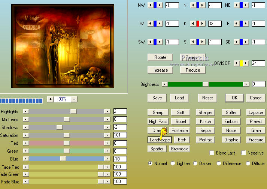The height and width of the screenshot is (189, 267).
Task: Click the right arrow of the Saturation slider
Action: tap(107, 135)
